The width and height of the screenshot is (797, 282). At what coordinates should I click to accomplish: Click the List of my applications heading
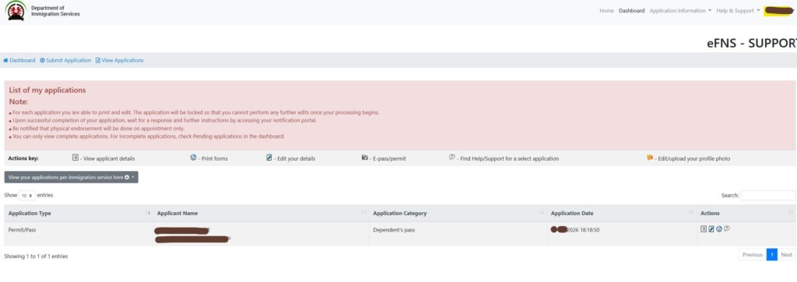click(47, 90)
